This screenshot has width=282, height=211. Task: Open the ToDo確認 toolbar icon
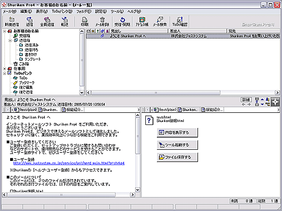180,22
